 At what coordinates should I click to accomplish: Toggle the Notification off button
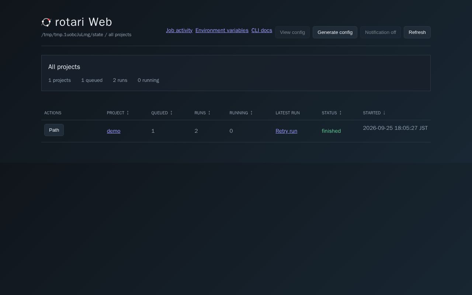tap(381, 32)
